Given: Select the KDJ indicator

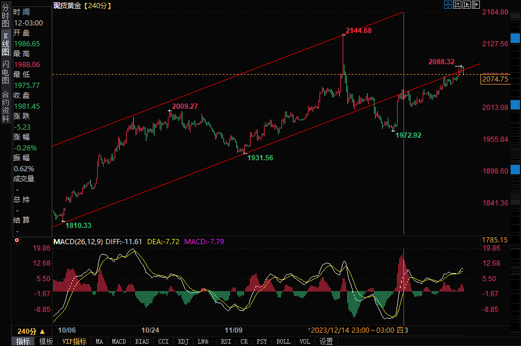Looking at the screenshot, I should [x=184, y=341].
